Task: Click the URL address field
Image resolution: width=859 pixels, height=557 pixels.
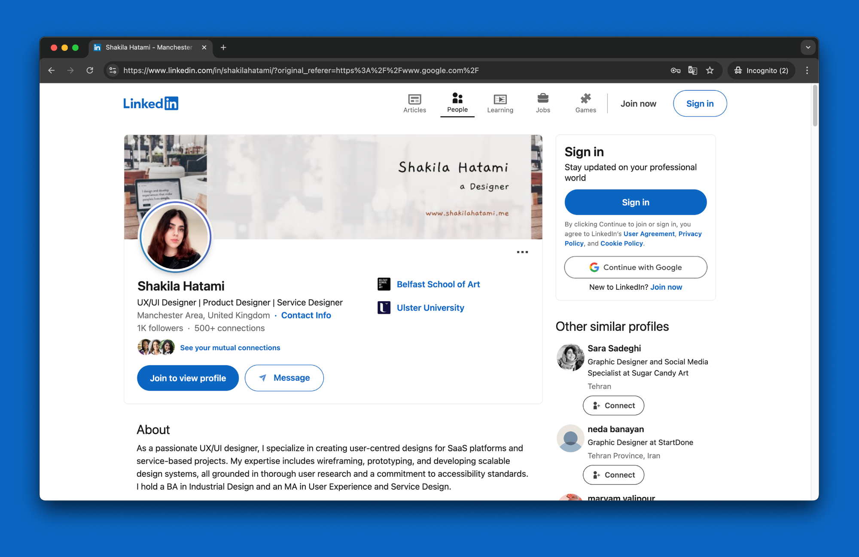Action: (301, 70)
